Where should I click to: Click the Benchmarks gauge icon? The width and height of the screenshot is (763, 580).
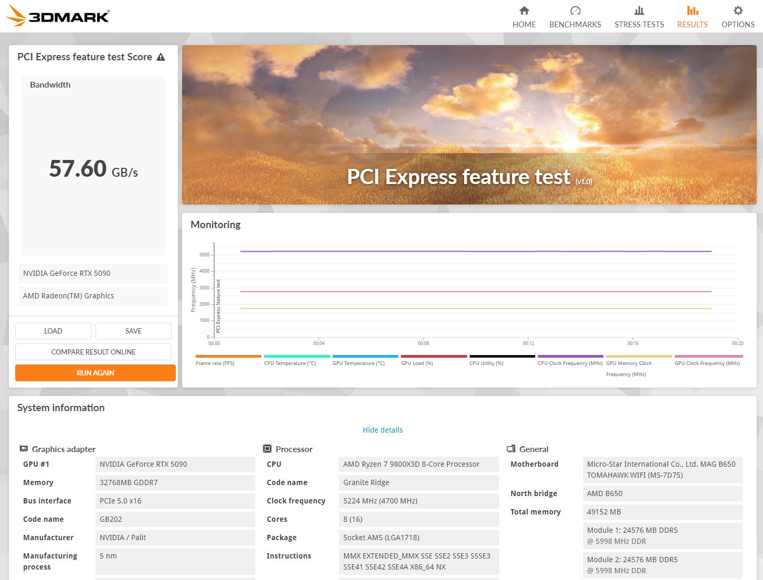coord(575,10)
